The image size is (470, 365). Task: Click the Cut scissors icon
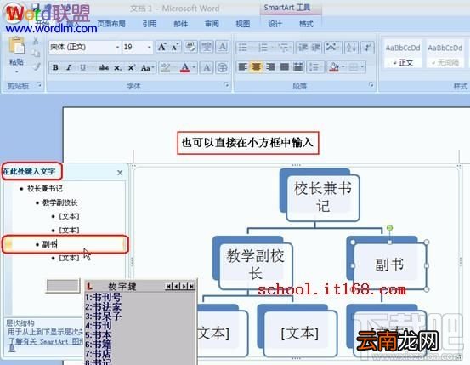36,41
